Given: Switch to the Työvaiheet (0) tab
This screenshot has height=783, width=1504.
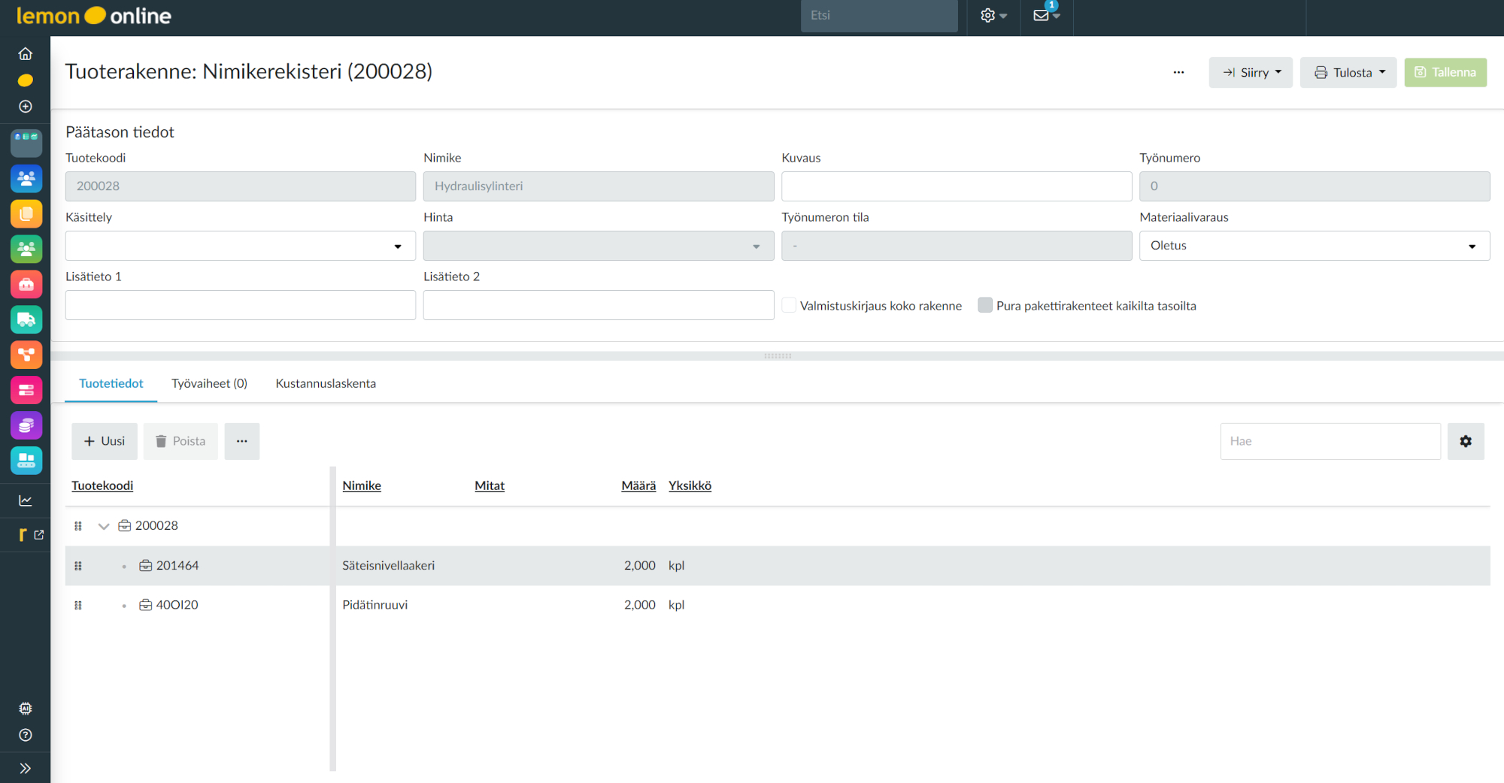Looking at the screenshot, I should click(x=209, y=383).
